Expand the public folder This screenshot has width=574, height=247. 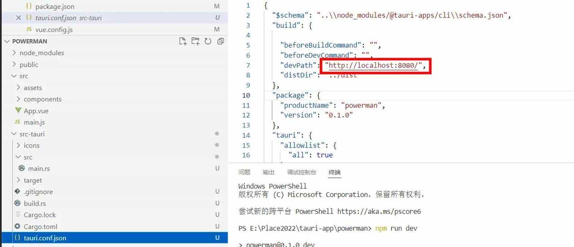coord(14,64)
